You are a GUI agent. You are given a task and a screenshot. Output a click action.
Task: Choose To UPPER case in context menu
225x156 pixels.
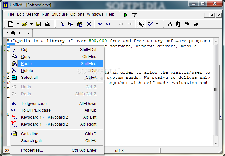pos(57,110)
